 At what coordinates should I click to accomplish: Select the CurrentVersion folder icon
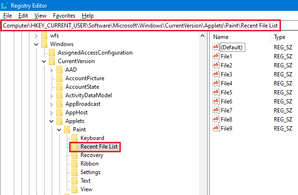tap(52, 61)
